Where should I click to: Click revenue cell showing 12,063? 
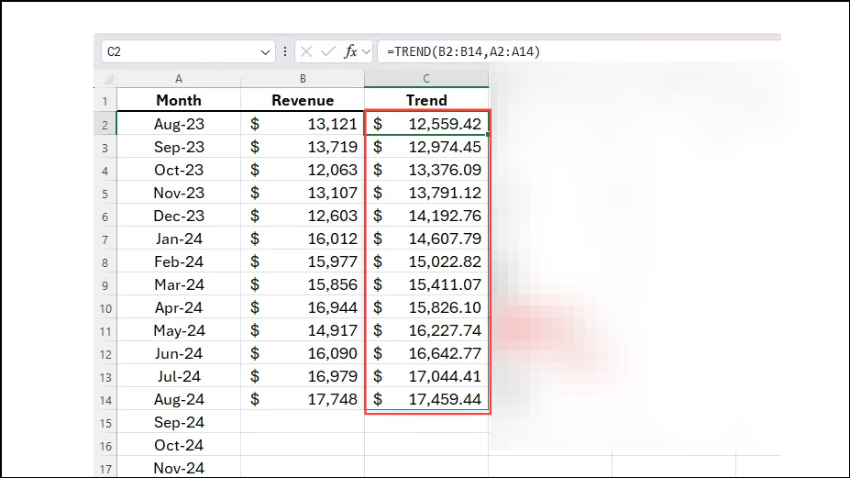[x=303, y=170]
